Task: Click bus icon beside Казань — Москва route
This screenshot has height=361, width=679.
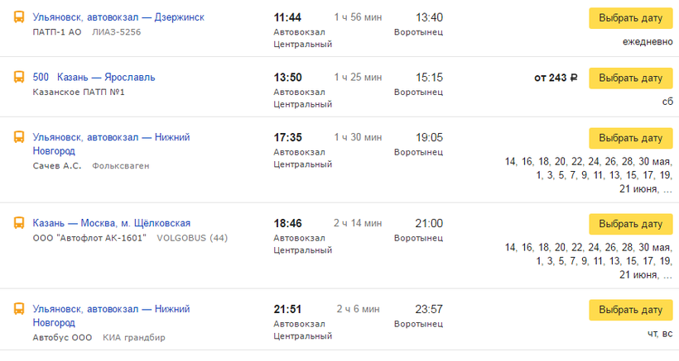Action: [x=18, y=223]
